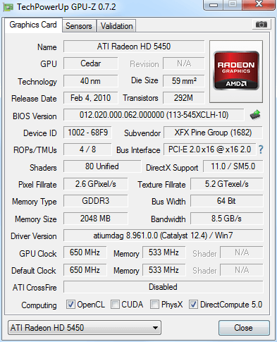Click the Driver Version field
Screen dimensions: 277x342
pyautogui.click(x=164, y=236)
